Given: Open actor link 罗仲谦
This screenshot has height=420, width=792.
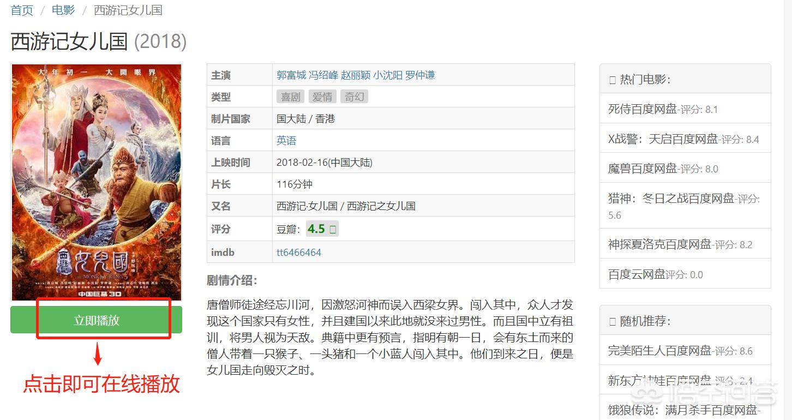Looking at the screenshot, I should point(420,75).
